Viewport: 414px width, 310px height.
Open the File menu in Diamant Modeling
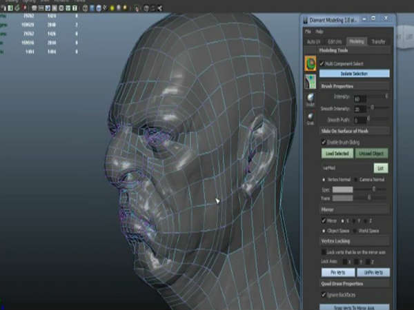pos(308,32)
